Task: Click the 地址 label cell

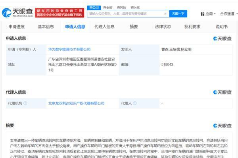Action: pyautogui.click(x=26, y=65)
